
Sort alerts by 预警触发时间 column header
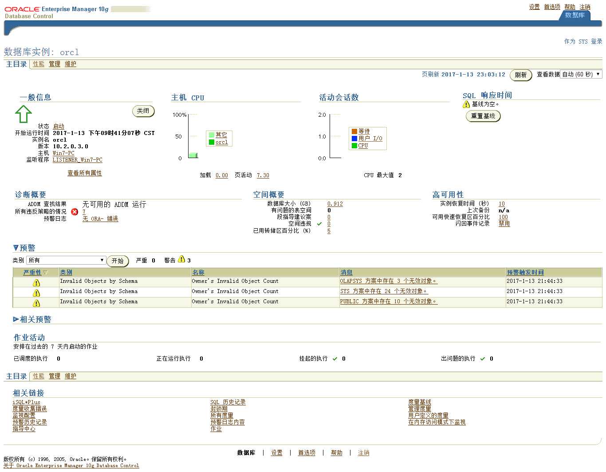click(525, 272)
